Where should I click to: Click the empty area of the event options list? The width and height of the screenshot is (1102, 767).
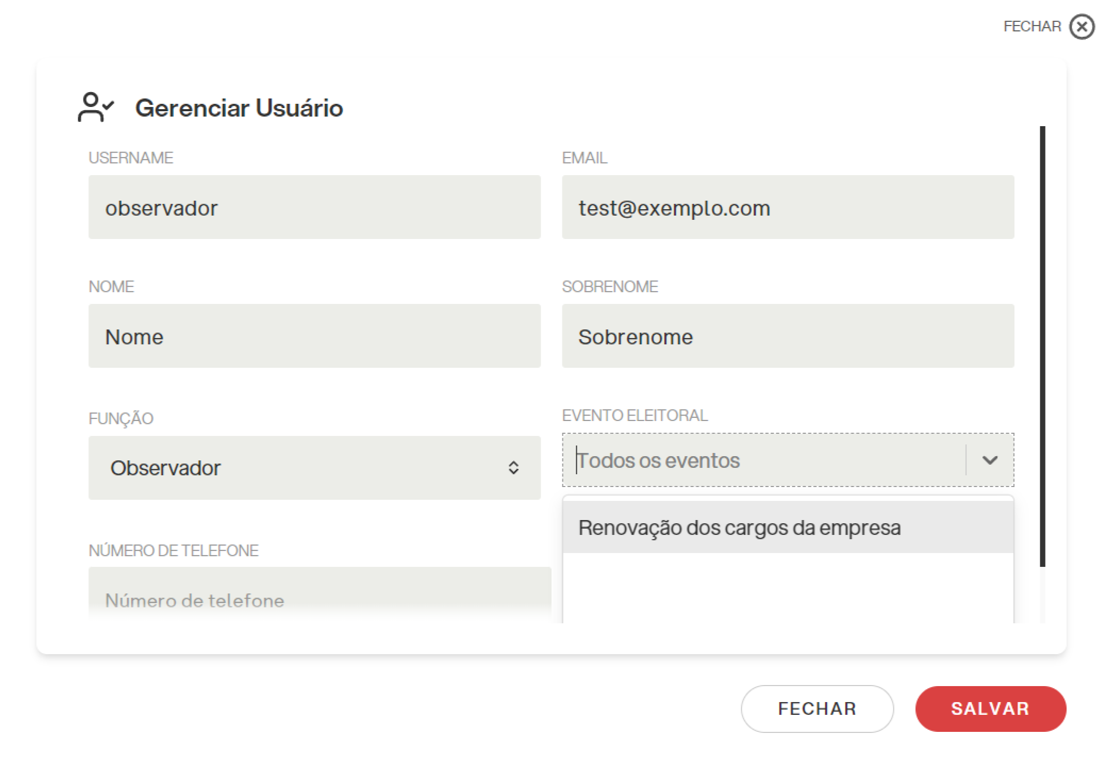click(788, 588)
